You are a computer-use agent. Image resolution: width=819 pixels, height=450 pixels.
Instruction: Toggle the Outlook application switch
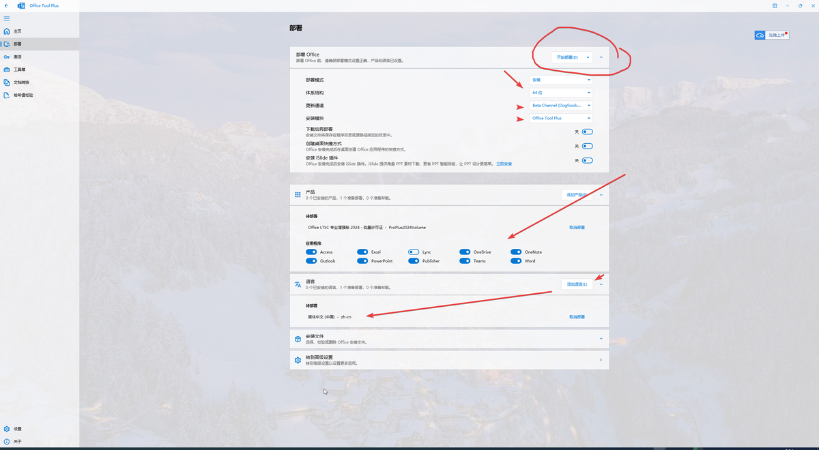tap(311, 261)
